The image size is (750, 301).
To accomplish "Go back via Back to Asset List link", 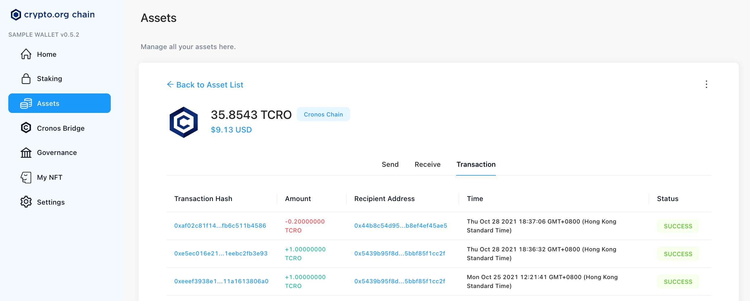I will pyautogui.click(x=205, y=85).
